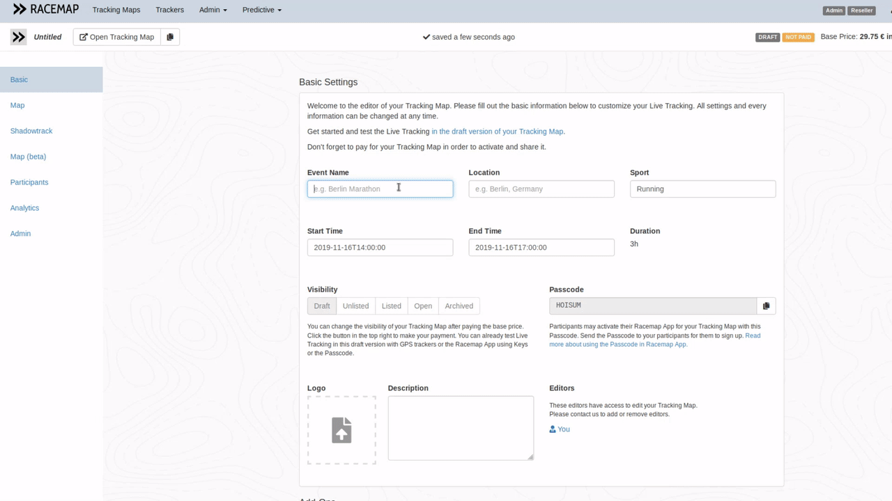The height and width of the screenshot is (501, 892).
Task: Switch visibility to Archived
Action: coord(459,306)
